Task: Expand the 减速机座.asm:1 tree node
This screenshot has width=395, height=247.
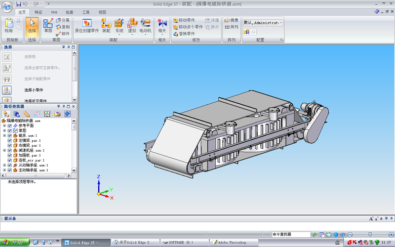Action: 4,151
